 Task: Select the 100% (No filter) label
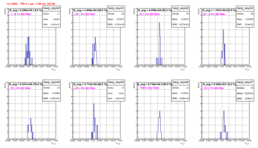pos(150,88)
